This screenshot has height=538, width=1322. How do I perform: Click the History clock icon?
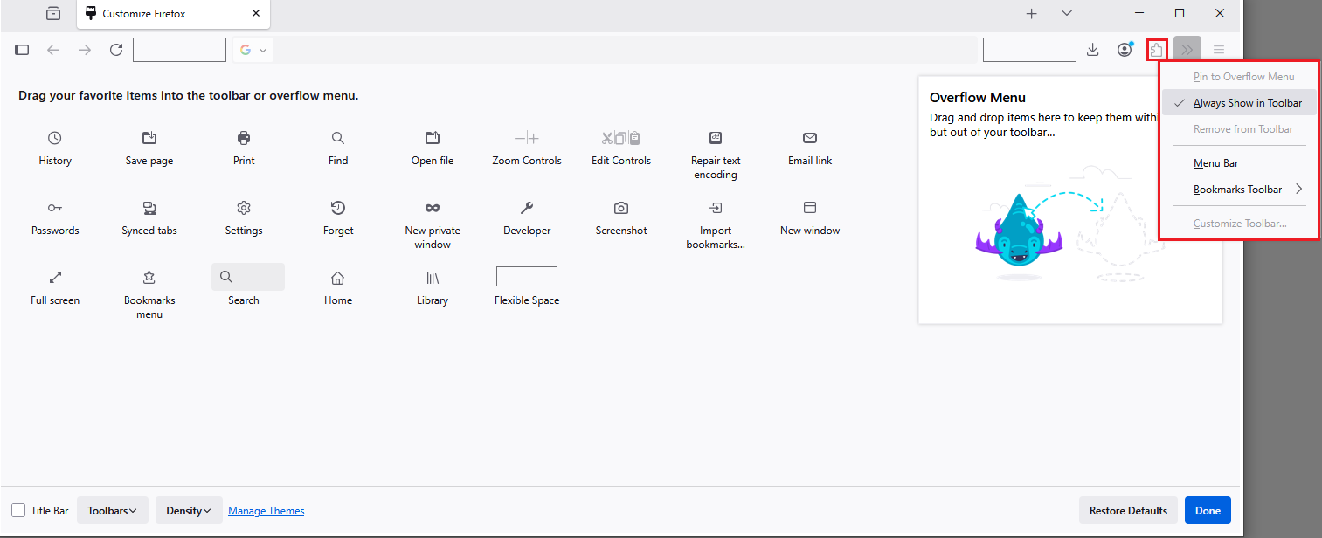click(x=55, y=138)
